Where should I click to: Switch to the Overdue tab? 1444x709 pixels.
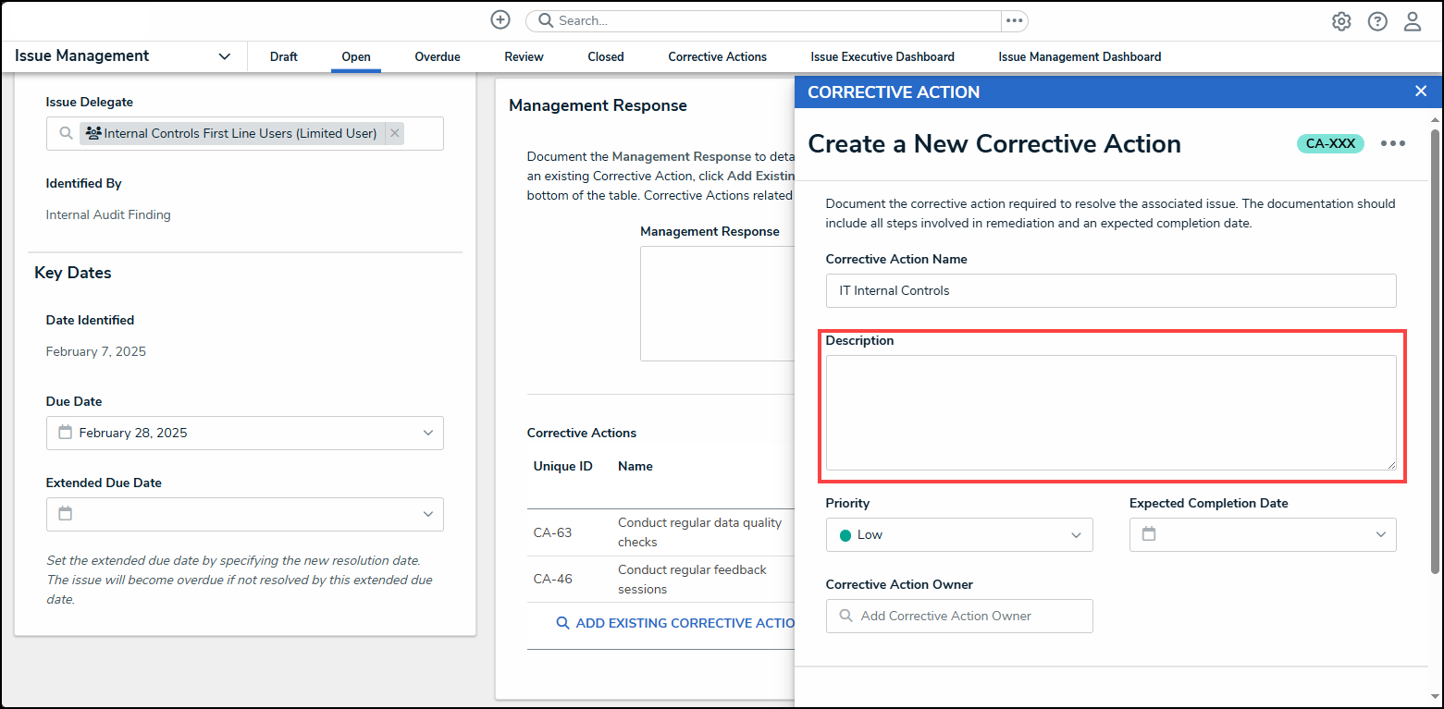coord(438,57)
